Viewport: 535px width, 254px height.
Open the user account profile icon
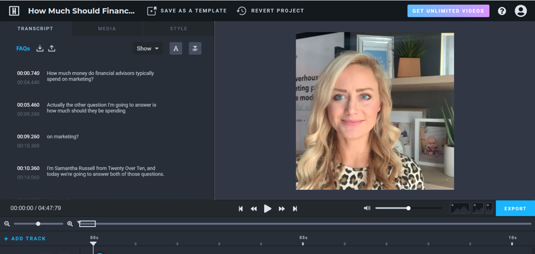(520, 11)
